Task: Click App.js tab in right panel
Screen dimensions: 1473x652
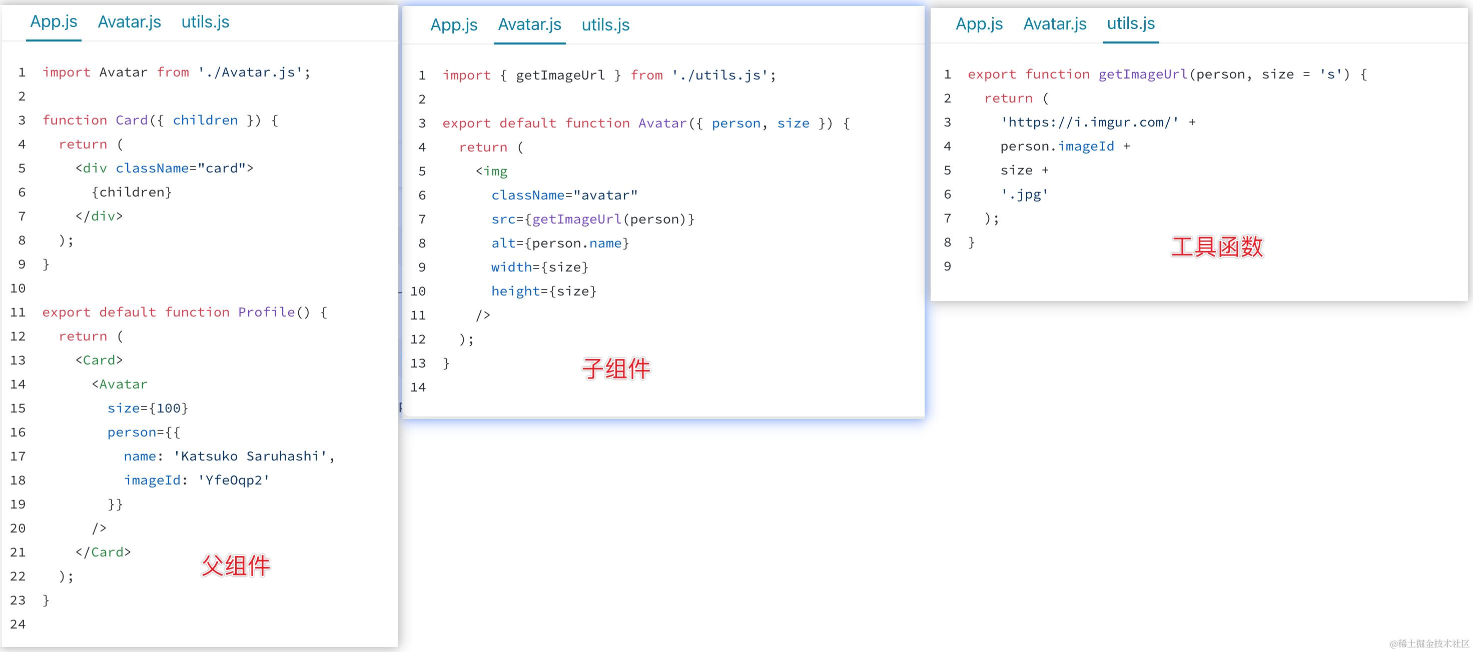Action: click(x=979, y=23)
